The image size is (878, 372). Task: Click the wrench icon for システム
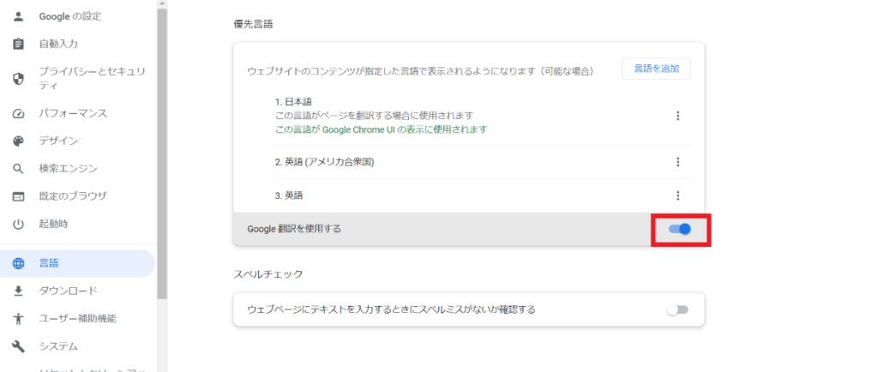coord(19,346)
